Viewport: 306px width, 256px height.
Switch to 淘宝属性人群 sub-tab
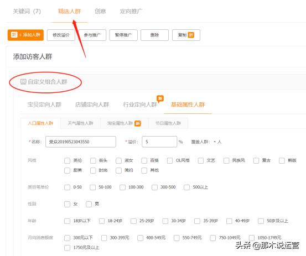124,123
